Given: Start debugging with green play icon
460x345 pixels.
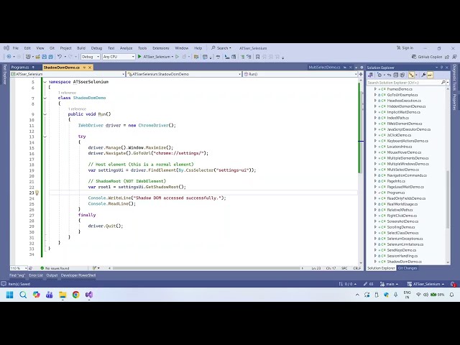Looking at the screenshot, I should point(139,57).
